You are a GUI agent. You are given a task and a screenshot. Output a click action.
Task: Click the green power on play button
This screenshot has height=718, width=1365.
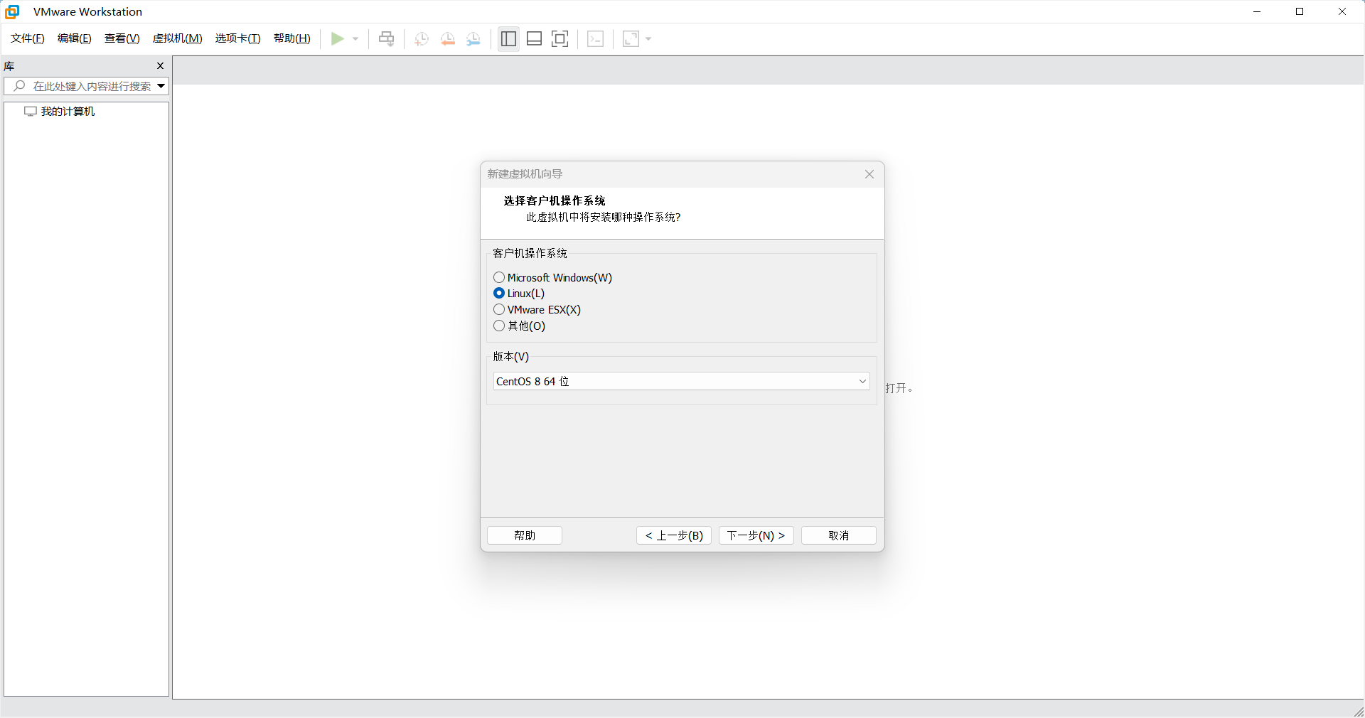[x=338, y=38]
